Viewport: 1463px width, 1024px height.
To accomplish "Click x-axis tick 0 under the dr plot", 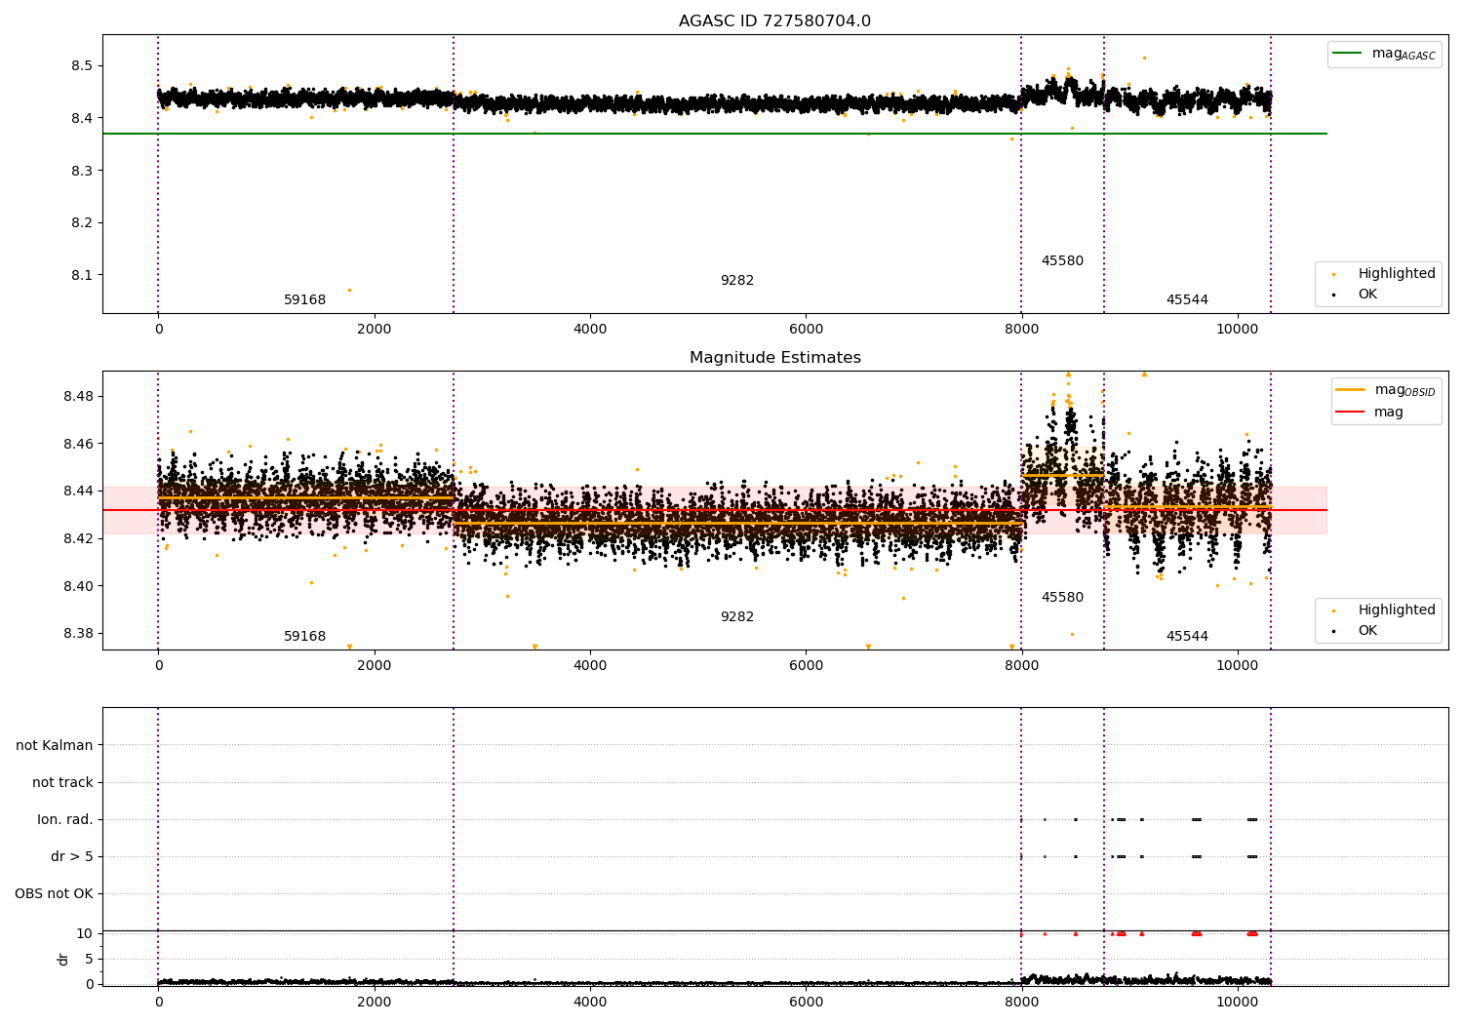I will pyautogui.click(x=159, y=1003).
